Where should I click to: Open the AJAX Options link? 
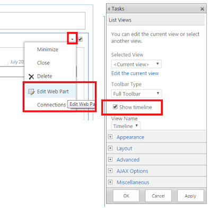pos(132,171)
